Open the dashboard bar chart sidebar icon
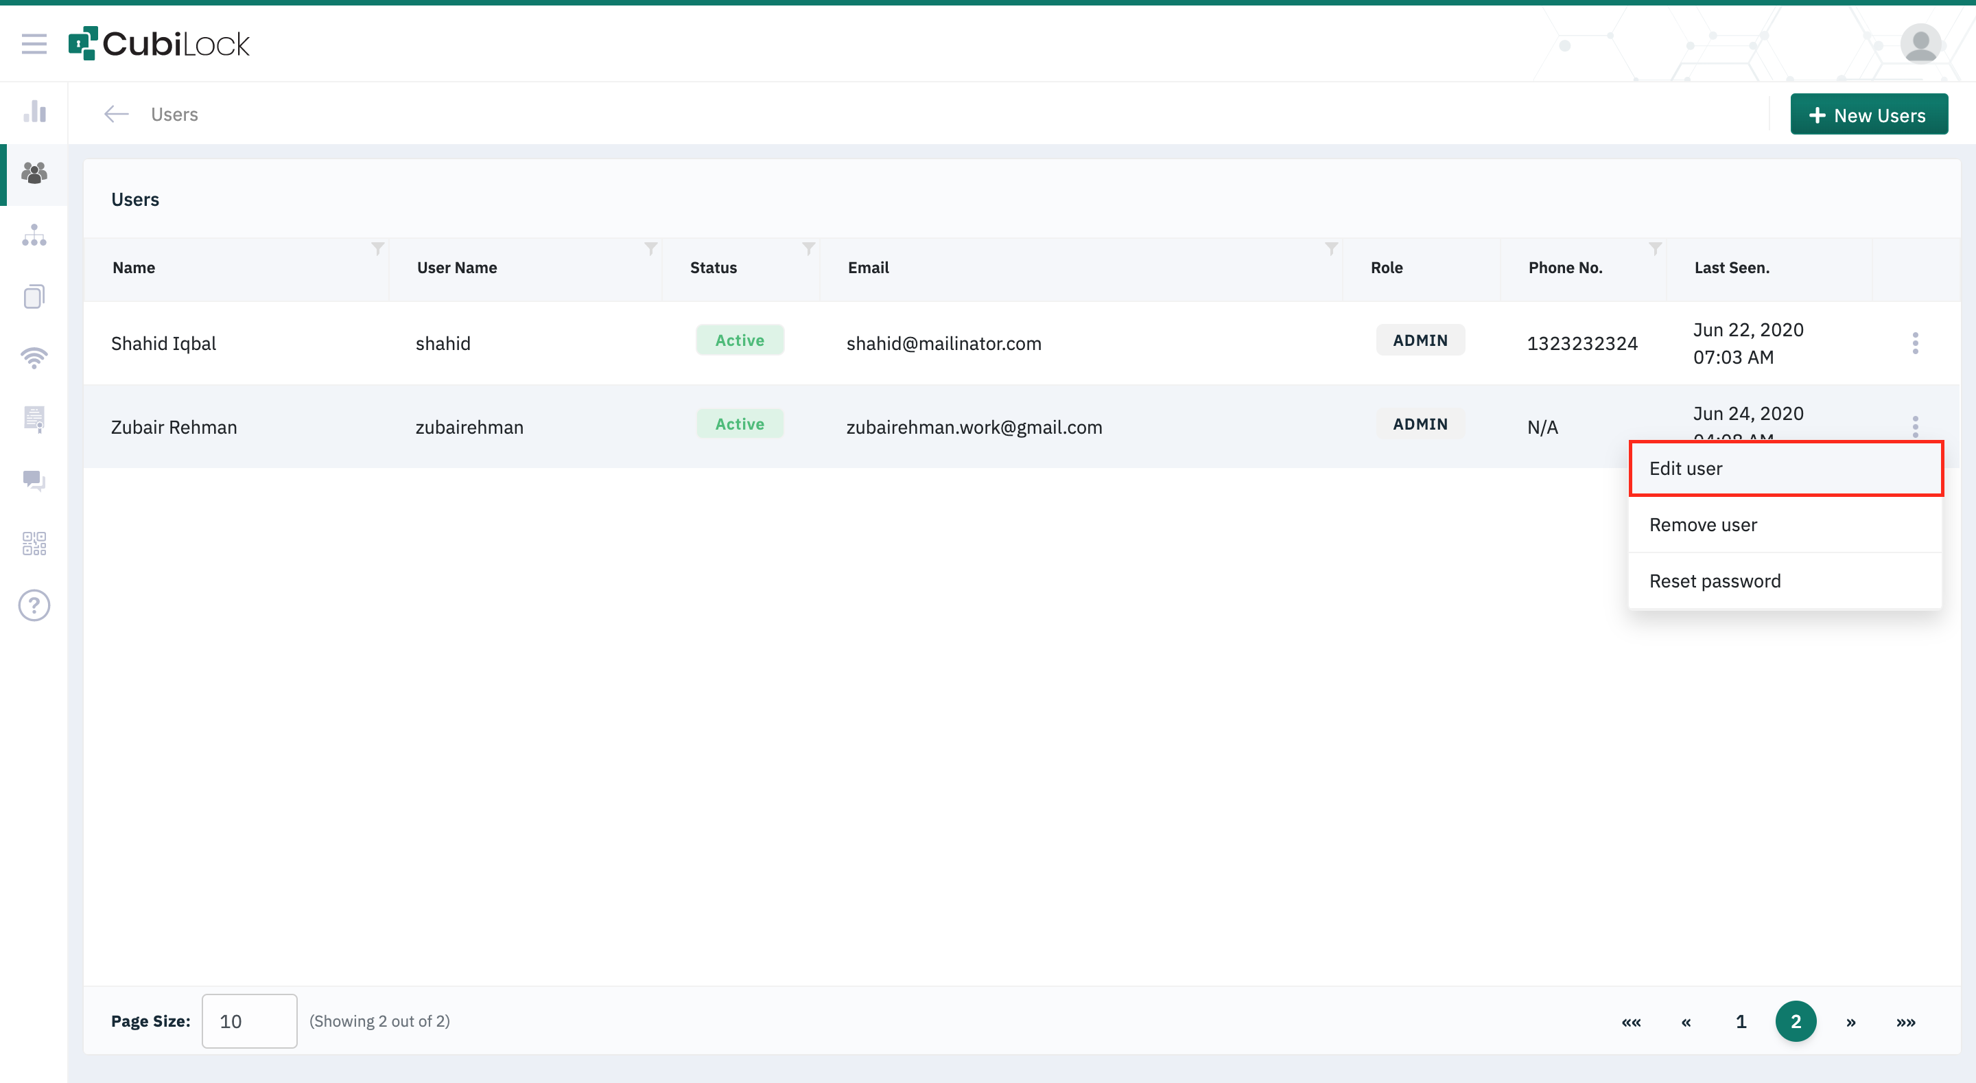The height and width of the screenshot is (1083, 1976). click(34, 112)
